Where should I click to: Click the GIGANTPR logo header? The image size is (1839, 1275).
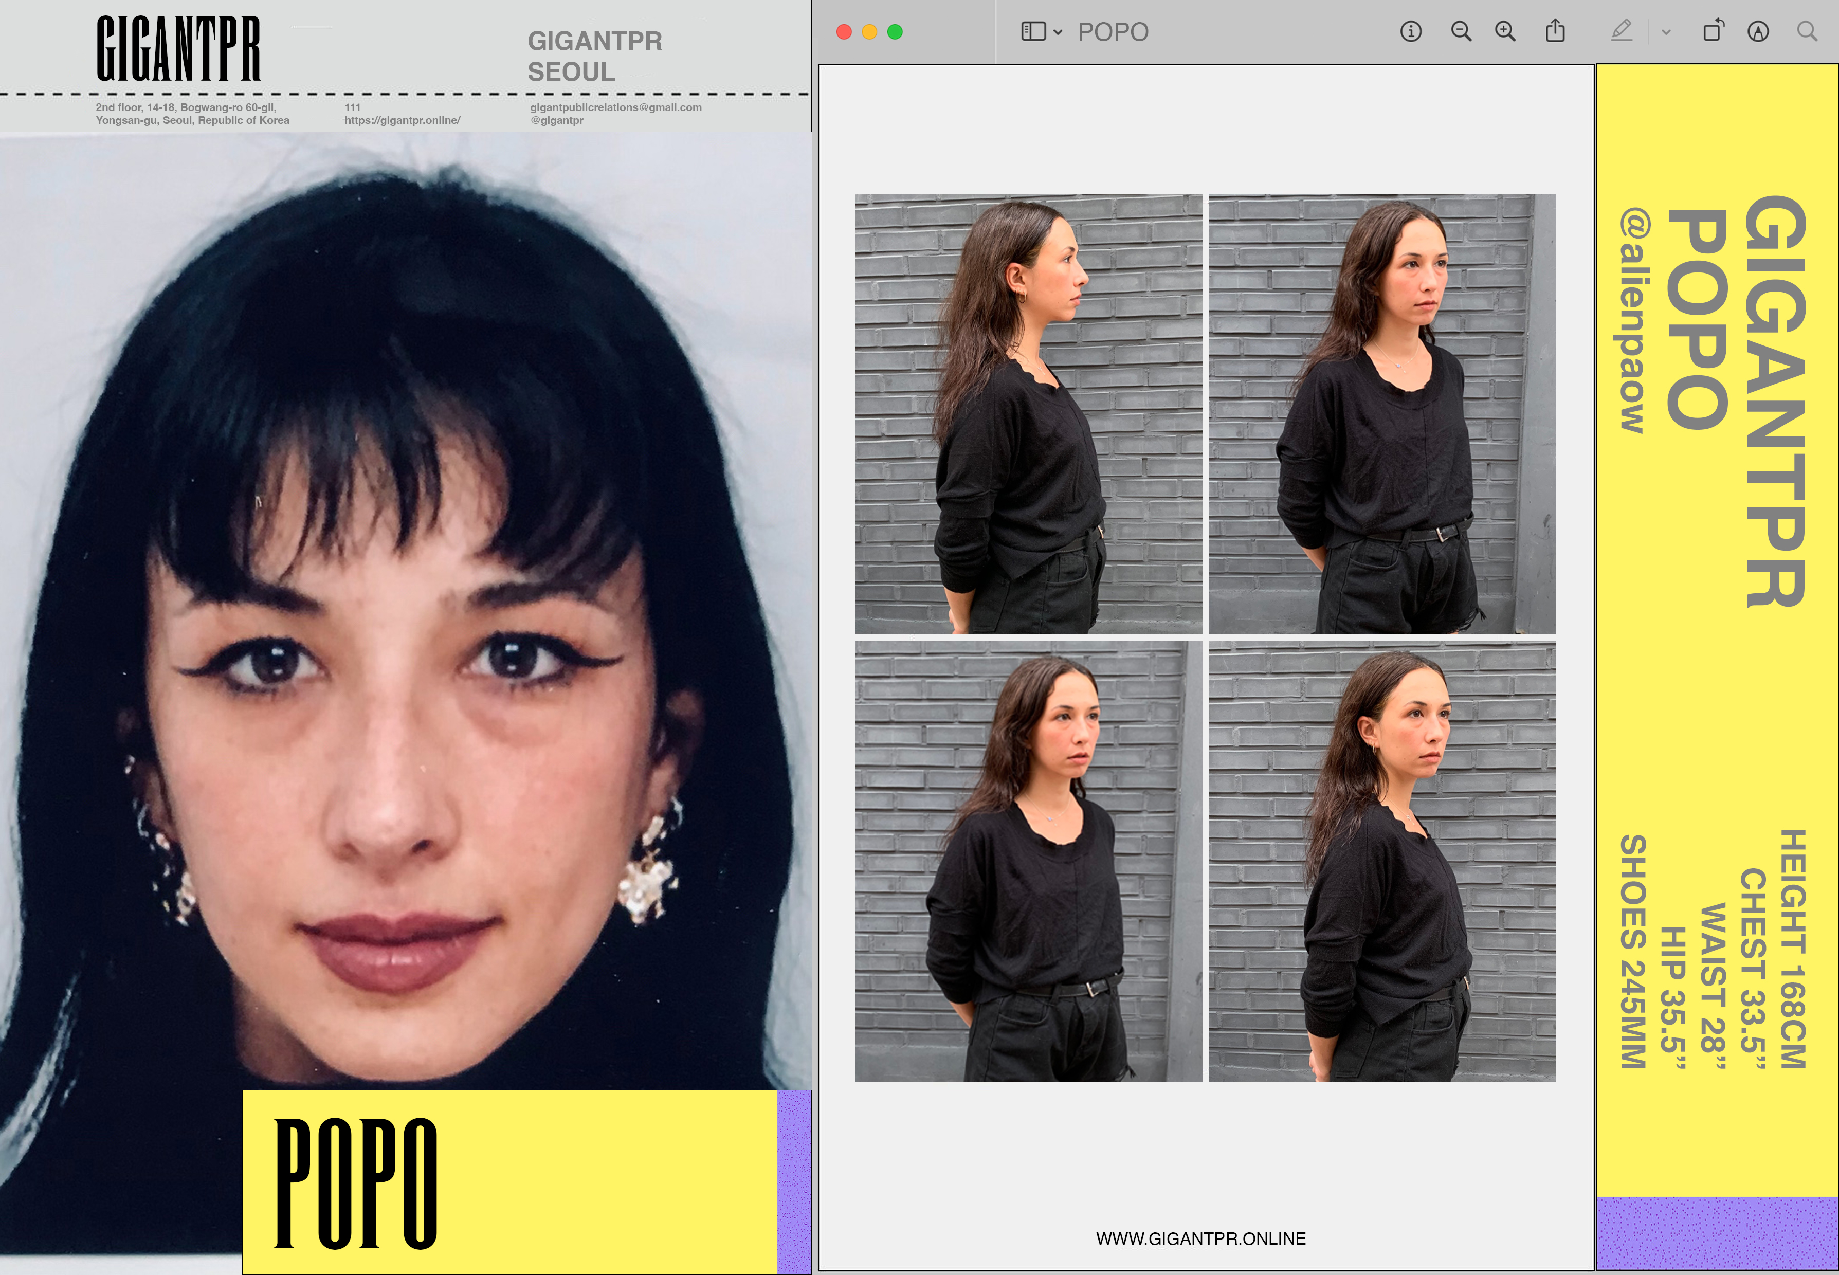point(178,49)
